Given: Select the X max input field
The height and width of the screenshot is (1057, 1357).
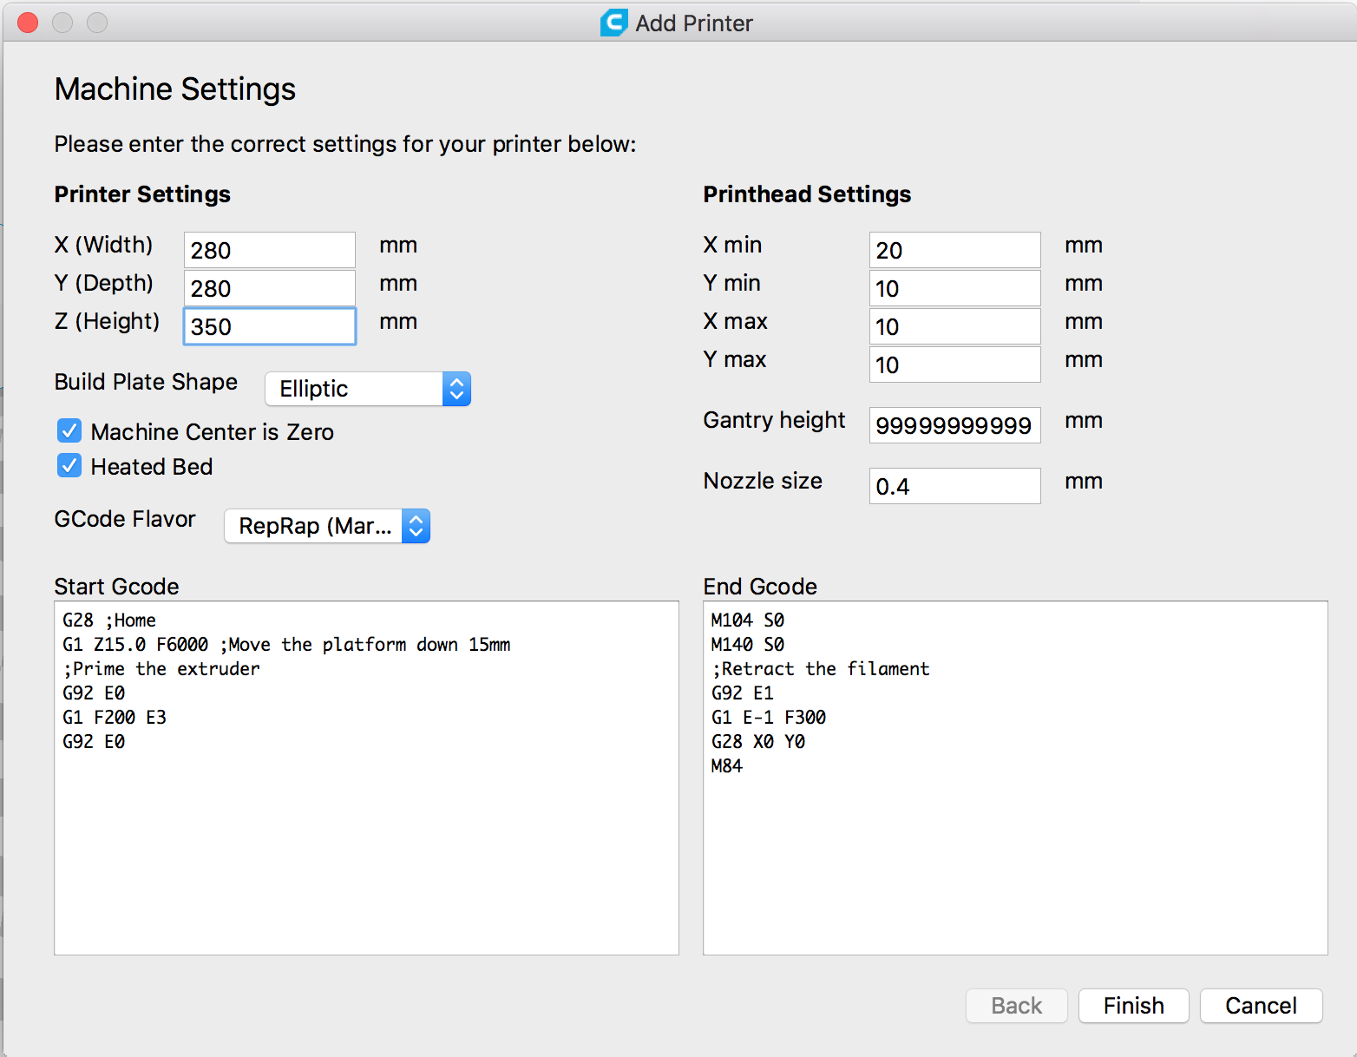Looking at the screenshot, I should click(x=954, y=326).
